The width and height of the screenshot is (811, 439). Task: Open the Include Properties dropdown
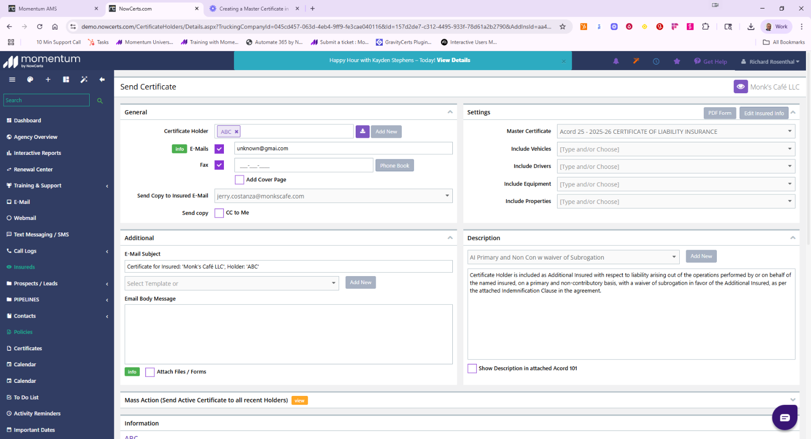(676, 201)
